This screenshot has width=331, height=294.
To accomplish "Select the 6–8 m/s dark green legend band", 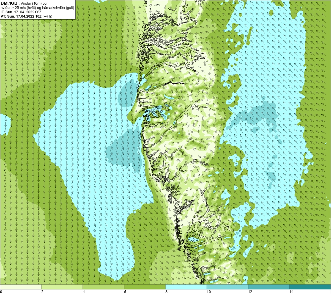I will coord(145,287).
